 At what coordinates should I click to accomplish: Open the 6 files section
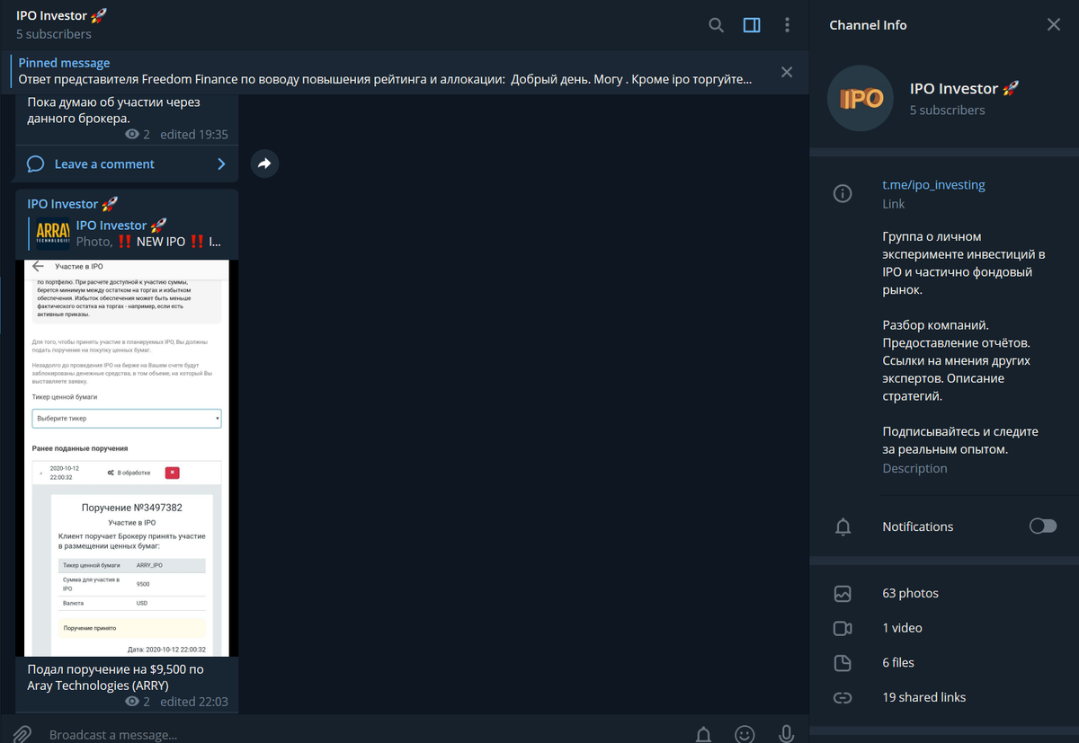[x=944, y=662]
